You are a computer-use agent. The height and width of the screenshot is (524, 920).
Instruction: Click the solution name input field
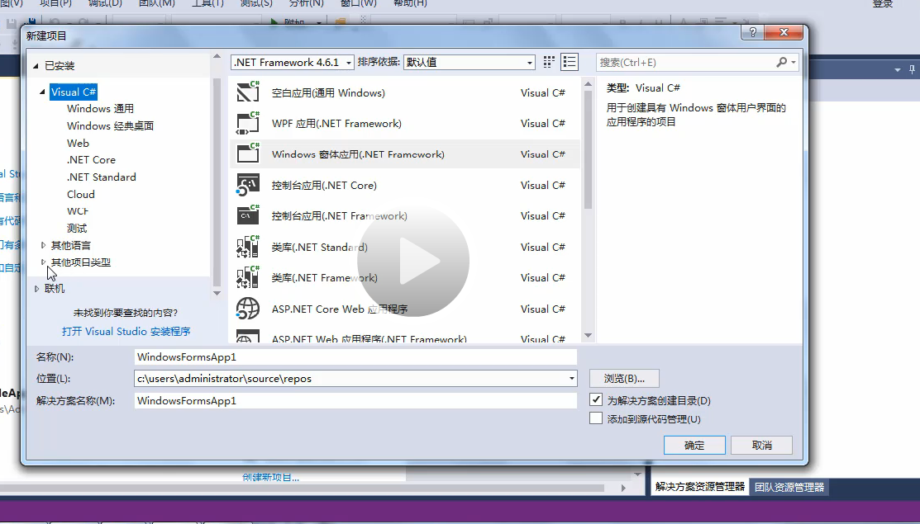click(355, 400)
